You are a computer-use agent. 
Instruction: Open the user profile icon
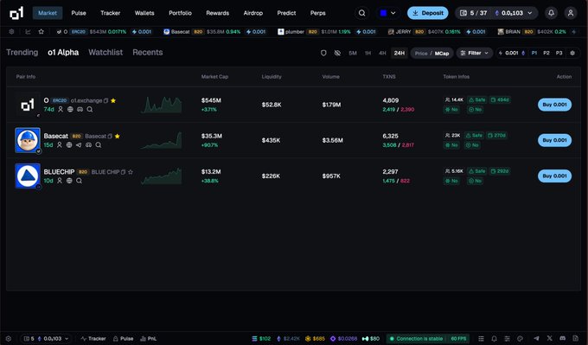[x=571, y=13]
